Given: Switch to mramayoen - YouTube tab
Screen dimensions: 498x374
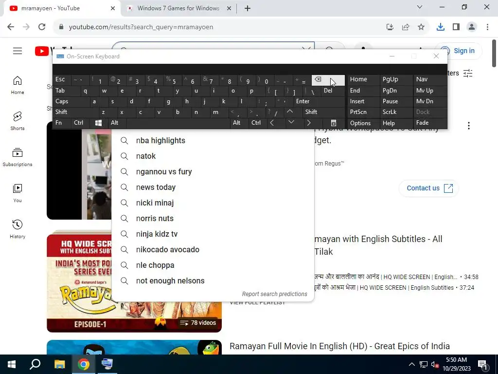Looking at the screenshot, I should 62,8.
